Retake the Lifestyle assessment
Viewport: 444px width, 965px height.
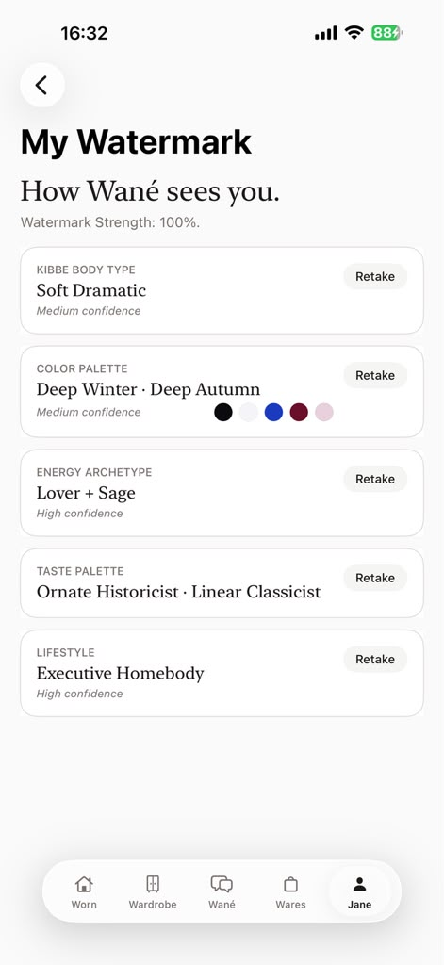pos(375,659)
